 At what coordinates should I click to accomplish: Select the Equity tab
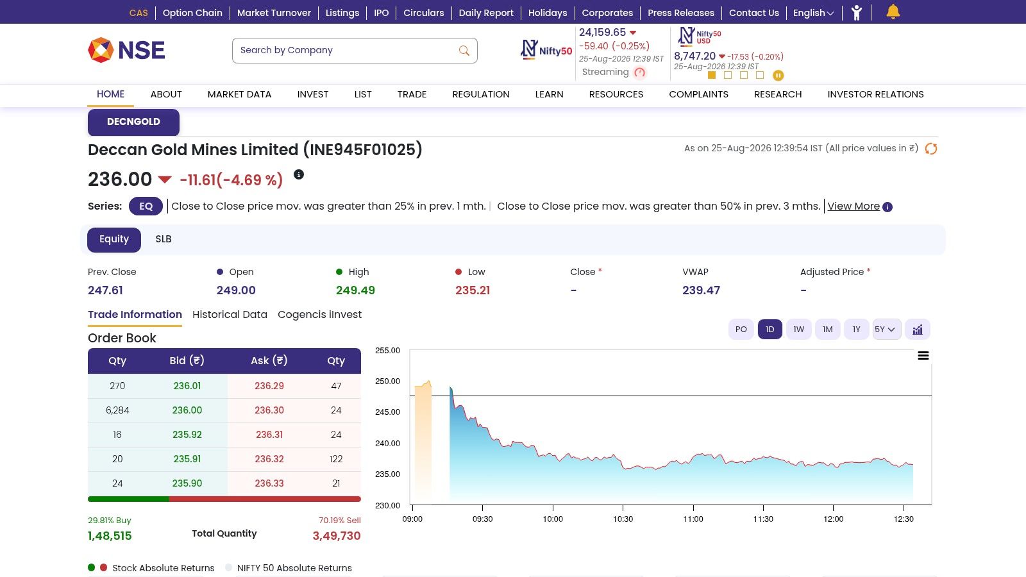tap(114, 240)
